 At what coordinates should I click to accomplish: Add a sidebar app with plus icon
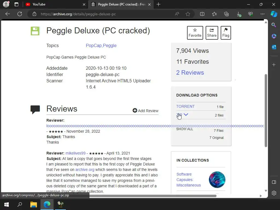point(274,65)
